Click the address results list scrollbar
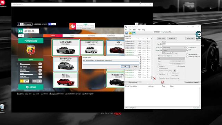The image size is (222, 125). [x=152, y=58]
